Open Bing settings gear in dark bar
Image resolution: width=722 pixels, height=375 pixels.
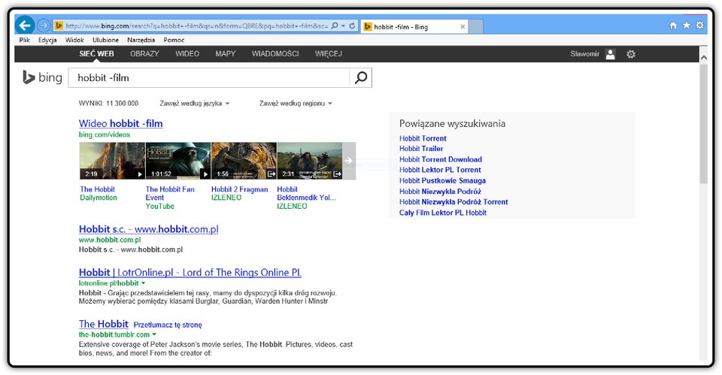click(631, 54)
